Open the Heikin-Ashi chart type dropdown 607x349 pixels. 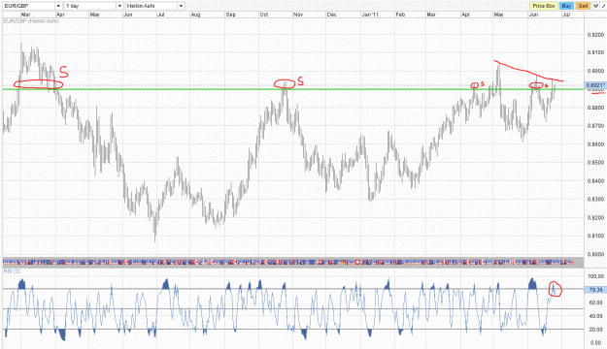[x=181, y=6]
